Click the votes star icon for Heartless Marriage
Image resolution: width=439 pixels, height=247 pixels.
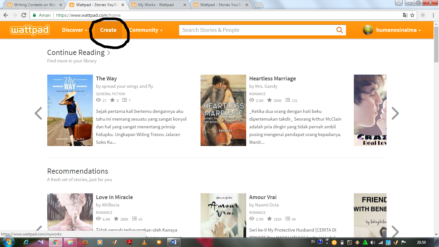click(x=269, y=100)
